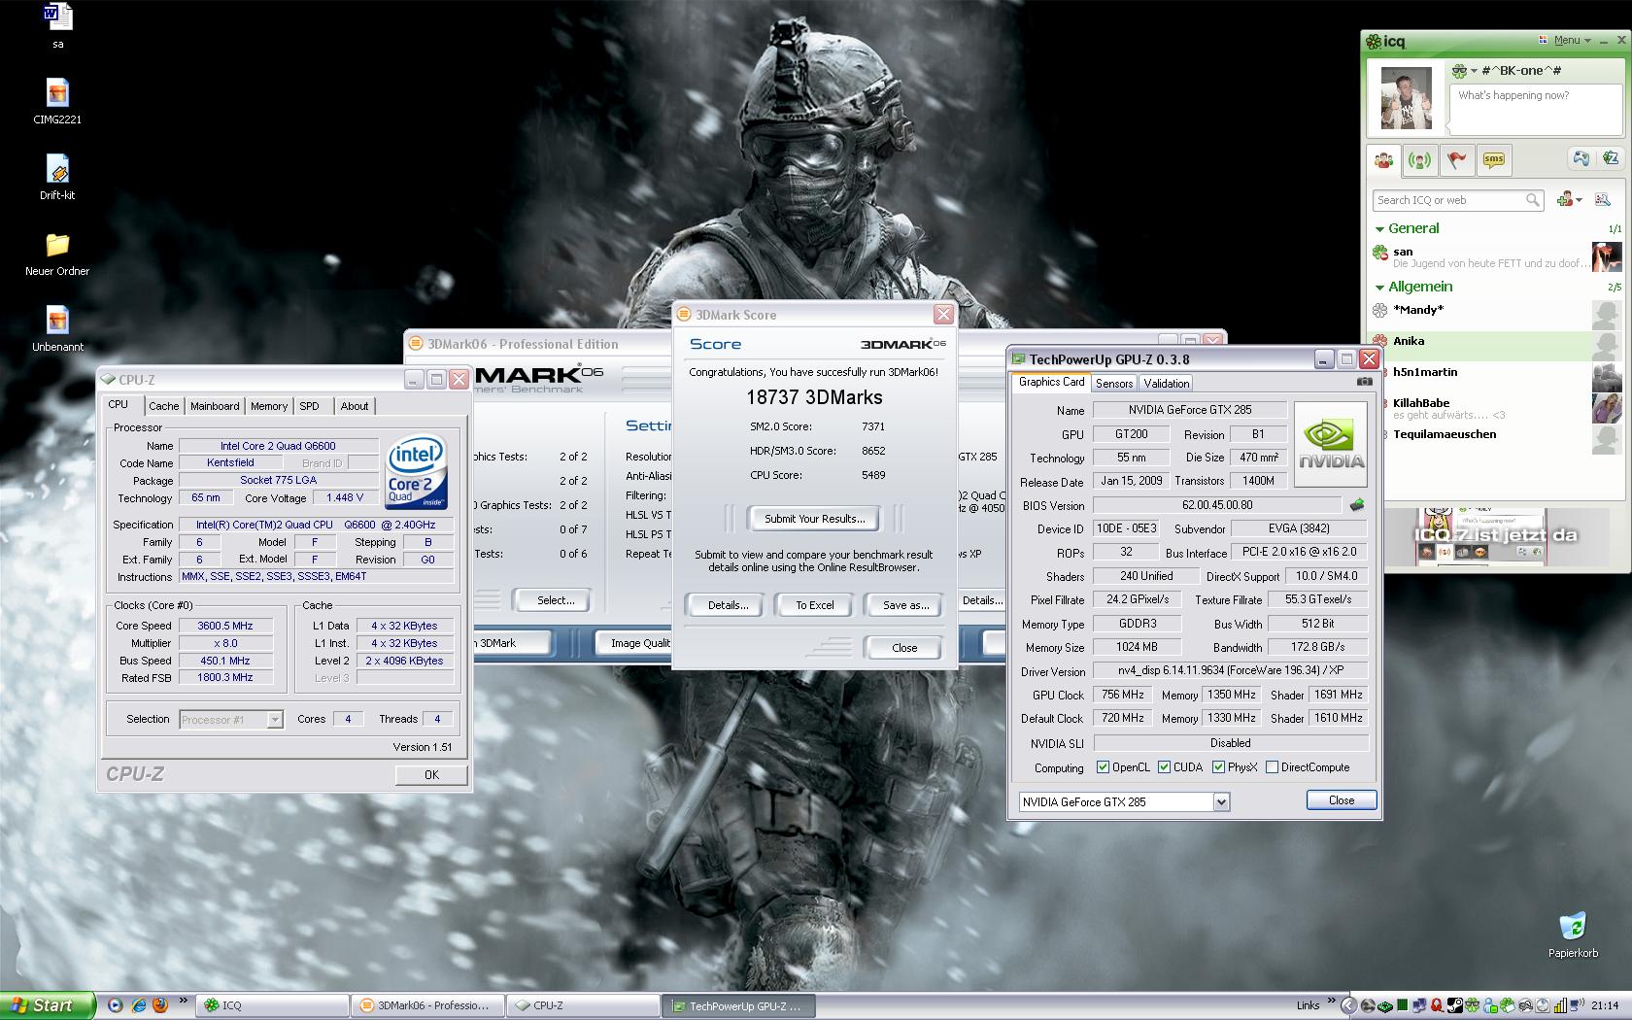This screenshot has width=1632, height=1020.
Task: Select the Drift-kit desktop icon
Action: click(57, 178)
